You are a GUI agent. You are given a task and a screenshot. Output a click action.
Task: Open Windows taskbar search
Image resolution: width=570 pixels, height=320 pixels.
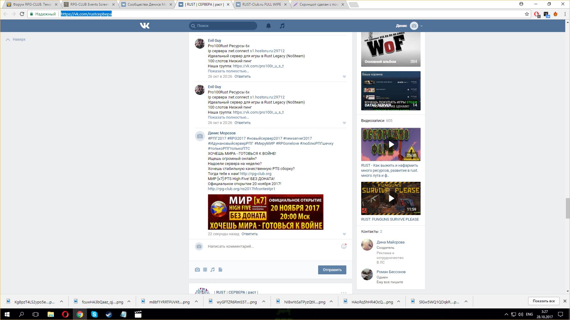21,314
